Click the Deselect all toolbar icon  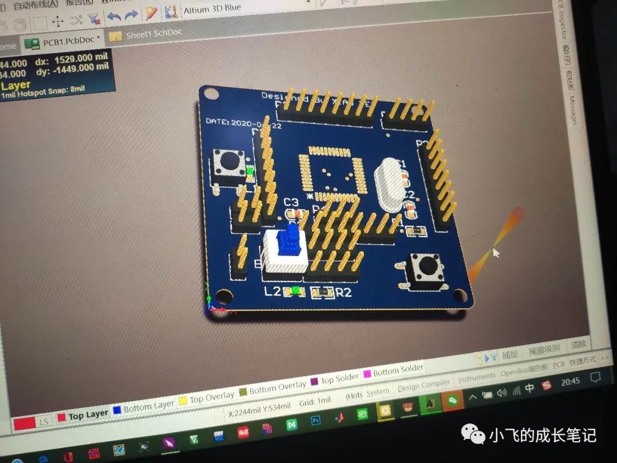pyautogui.click(x=76, y=19)
